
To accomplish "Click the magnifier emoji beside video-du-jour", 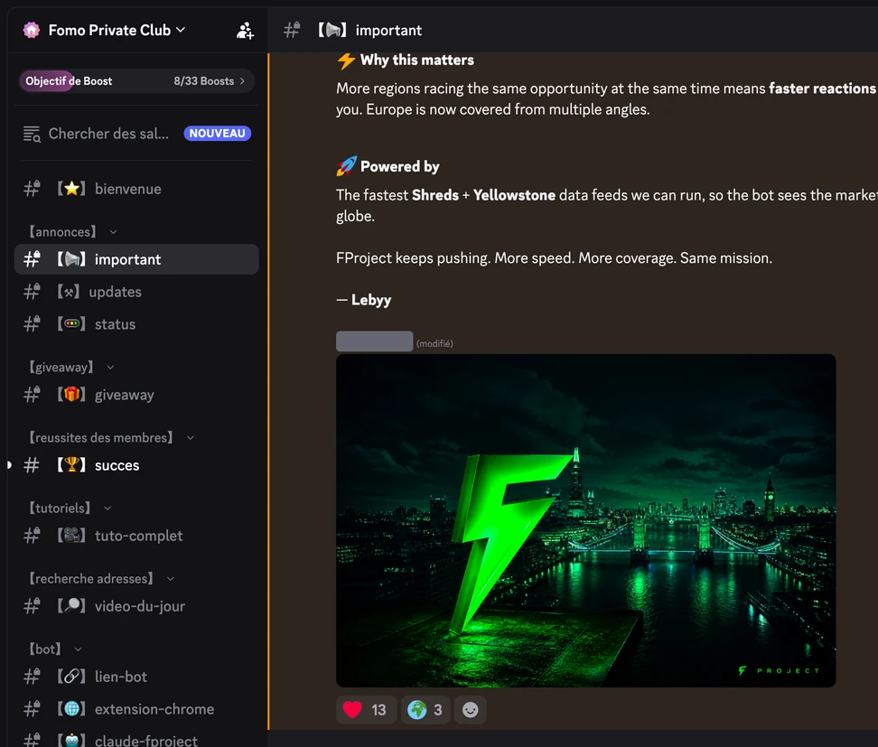I will (71, 606).
